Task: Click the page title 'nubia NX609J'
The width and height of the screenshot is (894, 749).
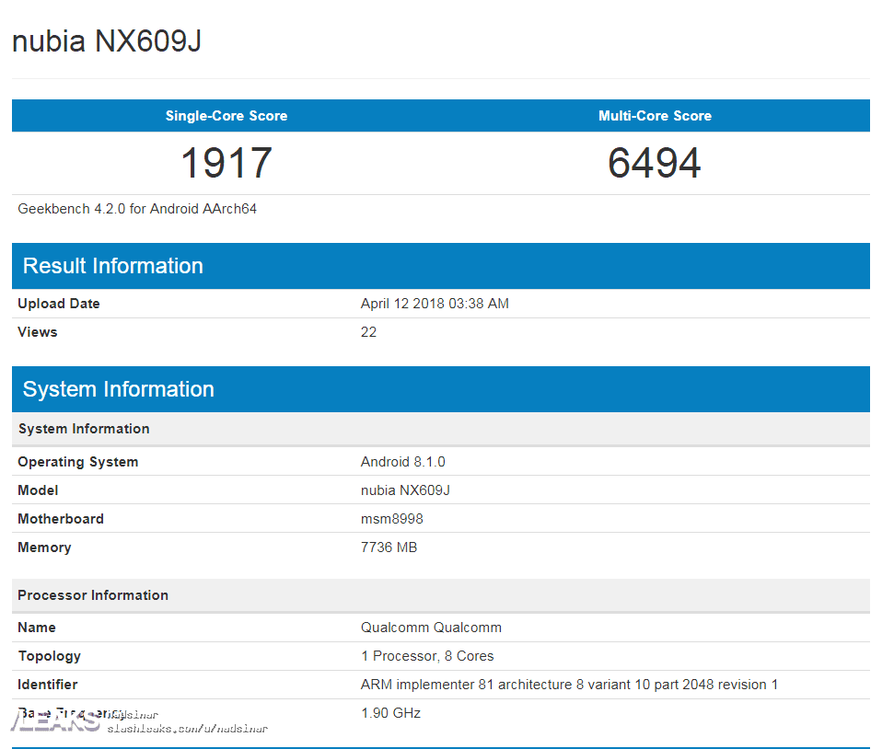Action: [x=107, y=41]
